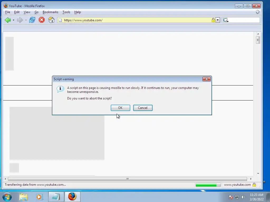Click the vertical scrollbar thumb
Screen dimensions: 270x202
click(x=258, y=40)
